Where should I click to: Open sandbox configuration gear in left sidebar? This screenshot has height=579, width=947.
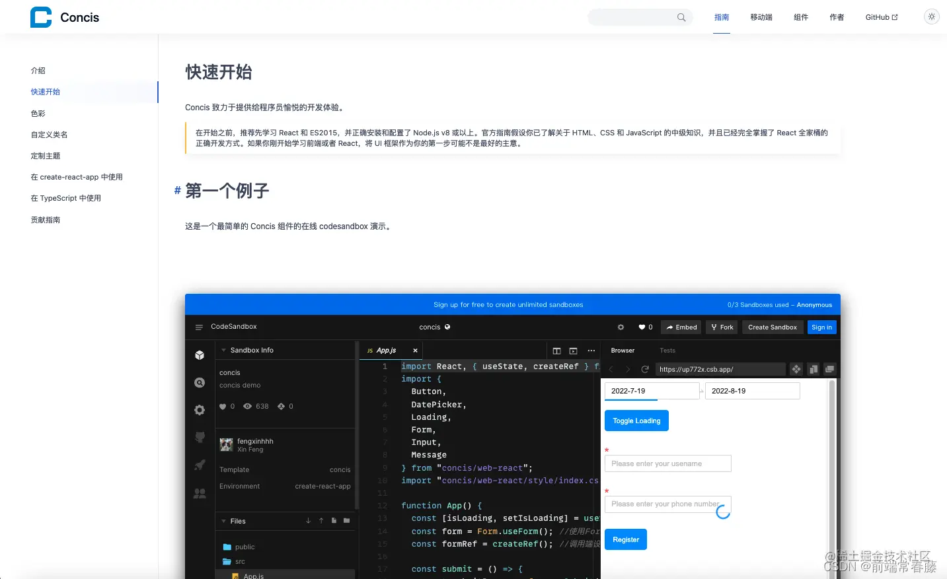click(200, 410)
